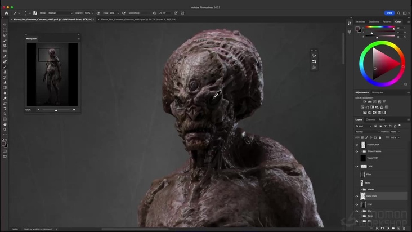This screenshot has height=232, width=412.
Task: Open layer filter Kind dropdown
Action: [364, 126]
